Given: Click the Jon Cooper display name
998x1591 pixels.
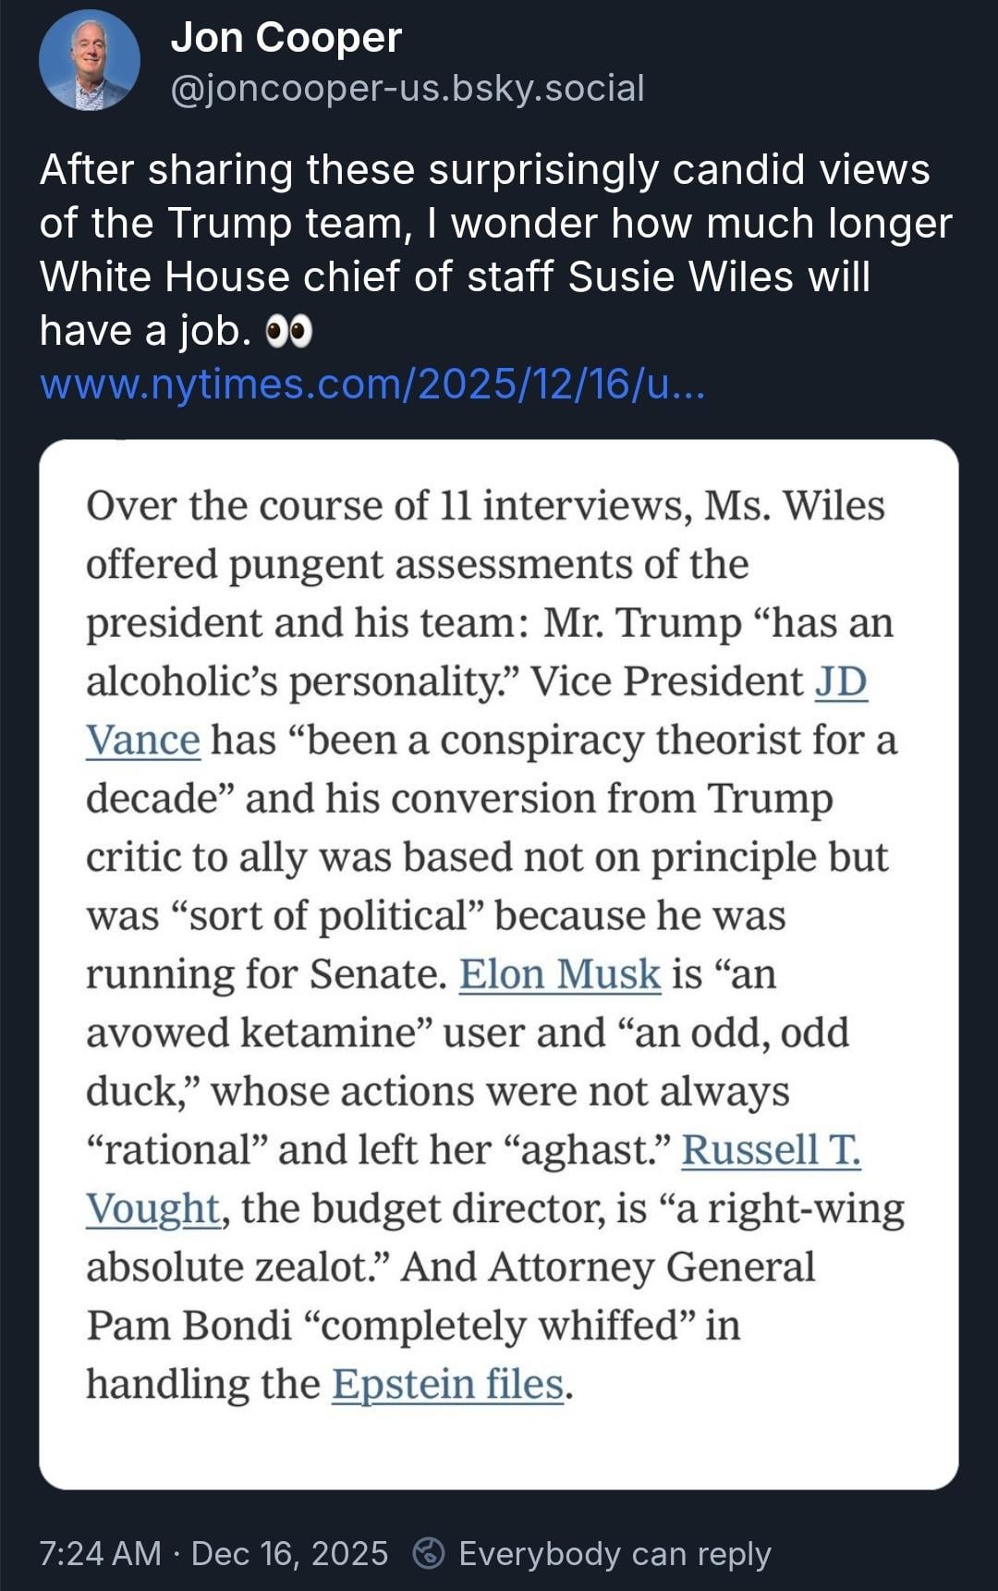Looking at the screenshot, I should pos(286,39).
